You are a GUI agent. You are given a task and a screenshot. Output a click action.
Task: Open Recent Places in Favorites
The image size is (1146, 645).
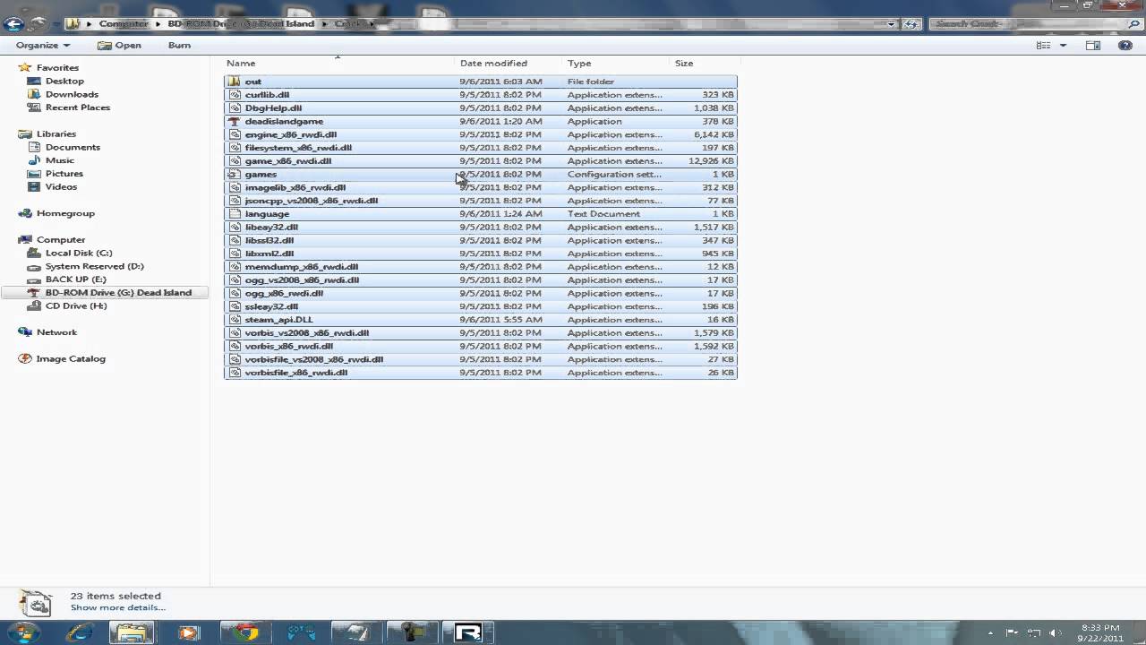click(x=78, y=107)
